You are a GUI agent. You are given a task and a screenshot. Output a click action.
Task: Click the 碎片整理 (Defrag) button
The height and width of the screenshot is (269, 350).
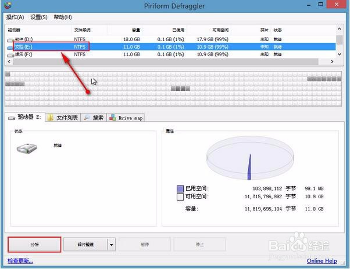tap(85, 244)
